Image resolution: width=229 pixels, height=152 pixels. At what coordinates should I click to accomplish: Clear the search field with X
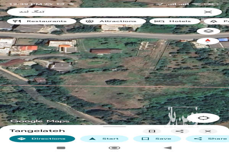pyautogui.click(x=208, y=12)
